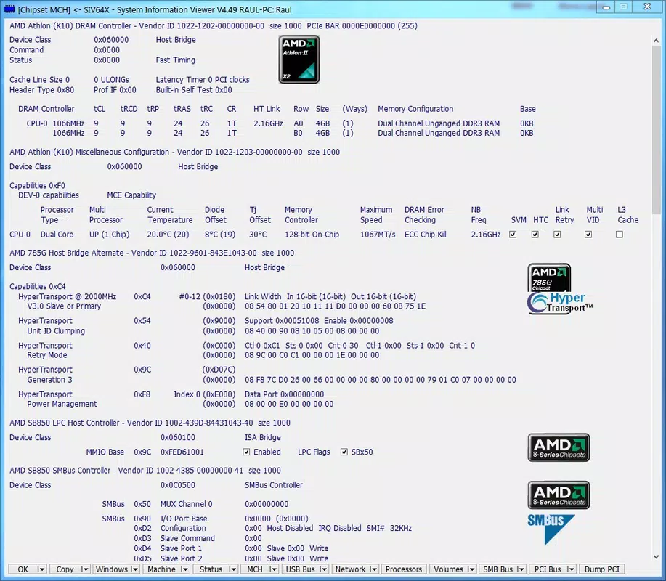Click the "I/O Port Base" SMBus entry
This screenshot has width=666, height=581.
coord(184,519)
